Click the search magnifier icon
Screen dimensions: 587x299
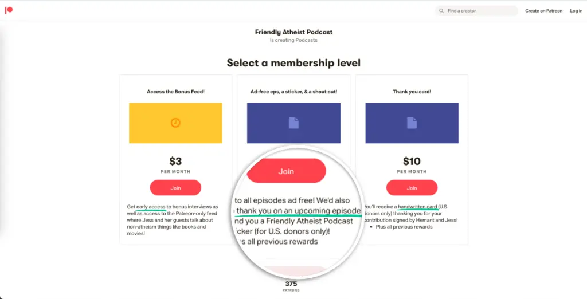(x=441, y=11)
